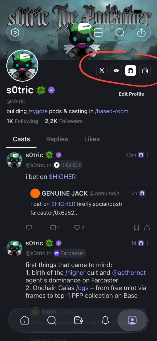The image size is (157, 341).
Task: Click the highlighted Farcaster arch icon
Action: click(x=130, y=70)
